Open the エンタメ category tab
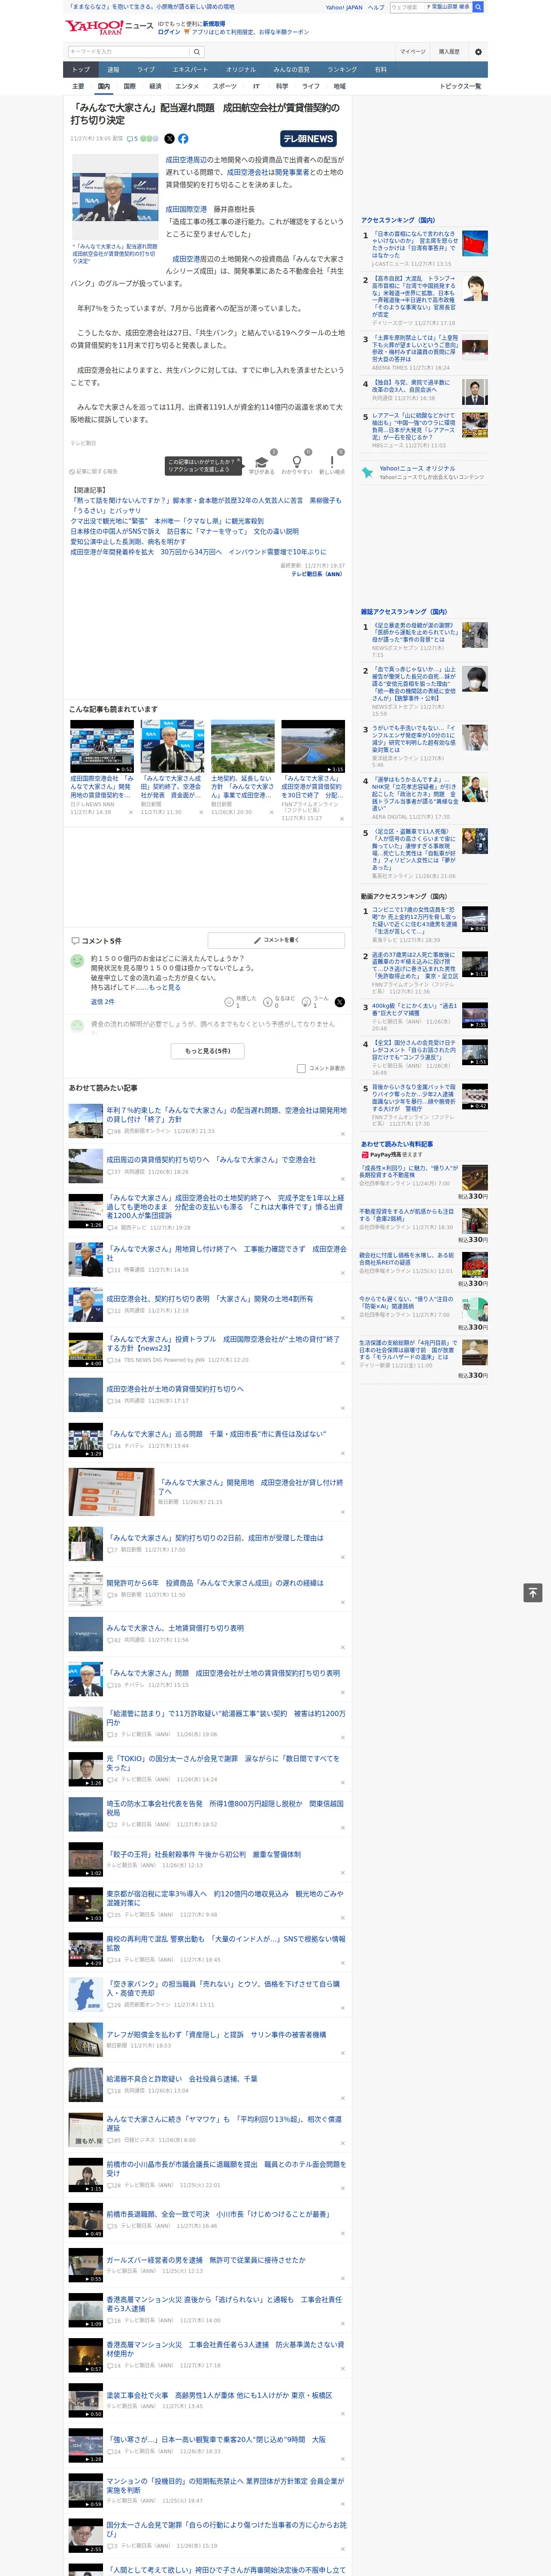Image resolution: width=551 pixels, height=2576 pixels. point(187,86)
